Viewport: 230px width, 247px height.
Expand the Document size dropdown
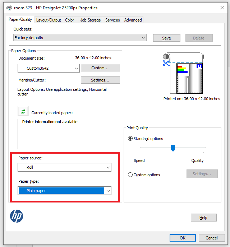pos(48,68)
